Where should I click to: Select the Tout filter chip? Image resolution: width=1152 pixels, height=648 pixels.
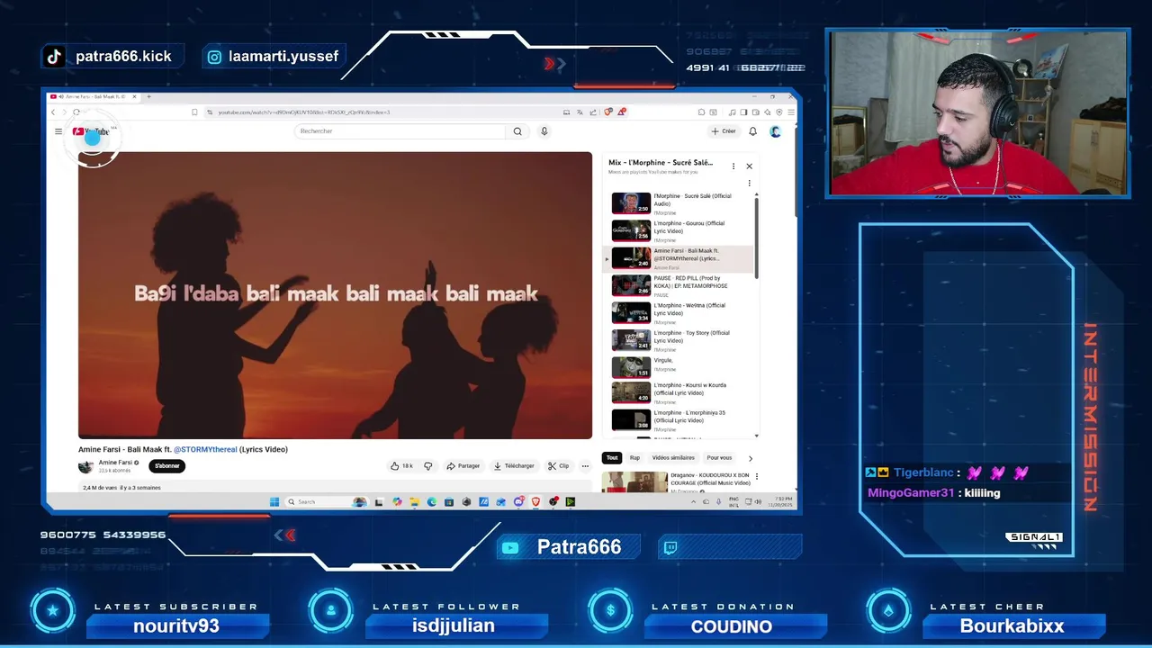point(612,458)
